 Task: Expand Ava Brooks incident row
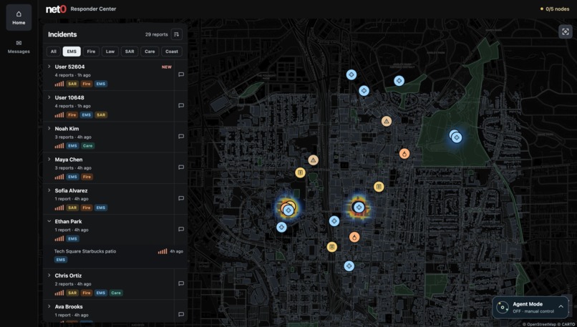[x=49, y=306]
